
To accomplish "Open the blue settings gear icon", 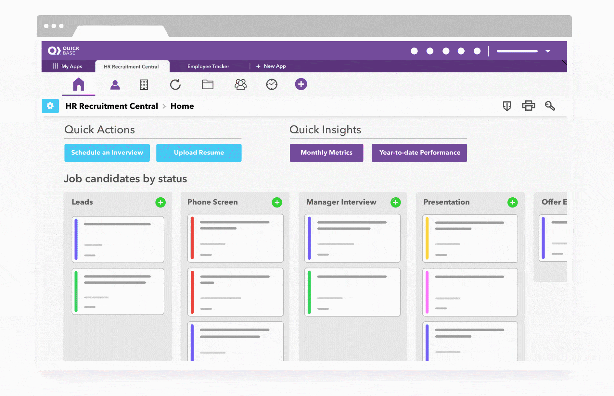I will click(x=50, y=106).
